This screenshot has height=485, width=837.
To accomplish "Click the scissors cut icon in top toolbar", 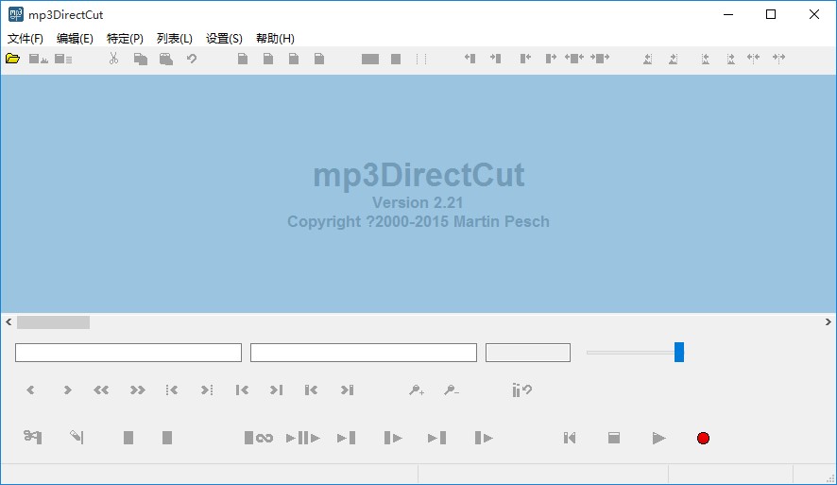I will click(x=113, y=59).
